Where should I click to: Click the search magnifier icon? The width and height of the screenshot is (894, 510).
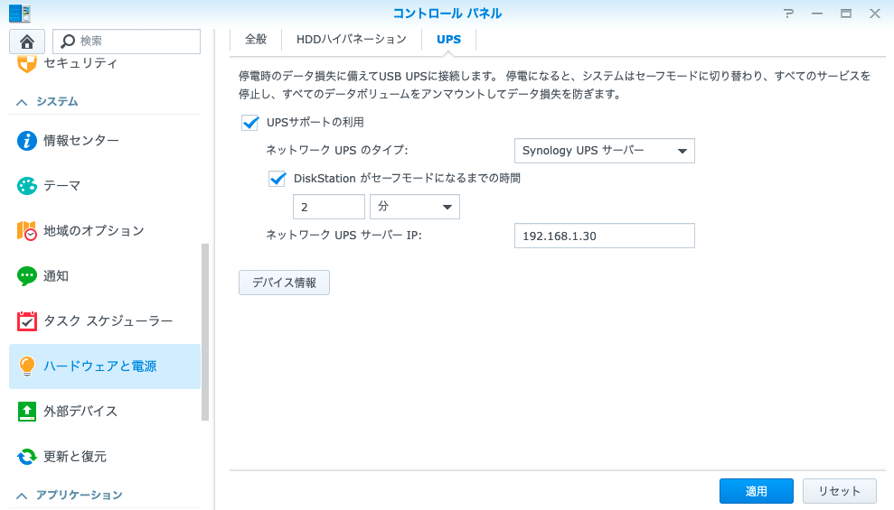pos(68,41)
